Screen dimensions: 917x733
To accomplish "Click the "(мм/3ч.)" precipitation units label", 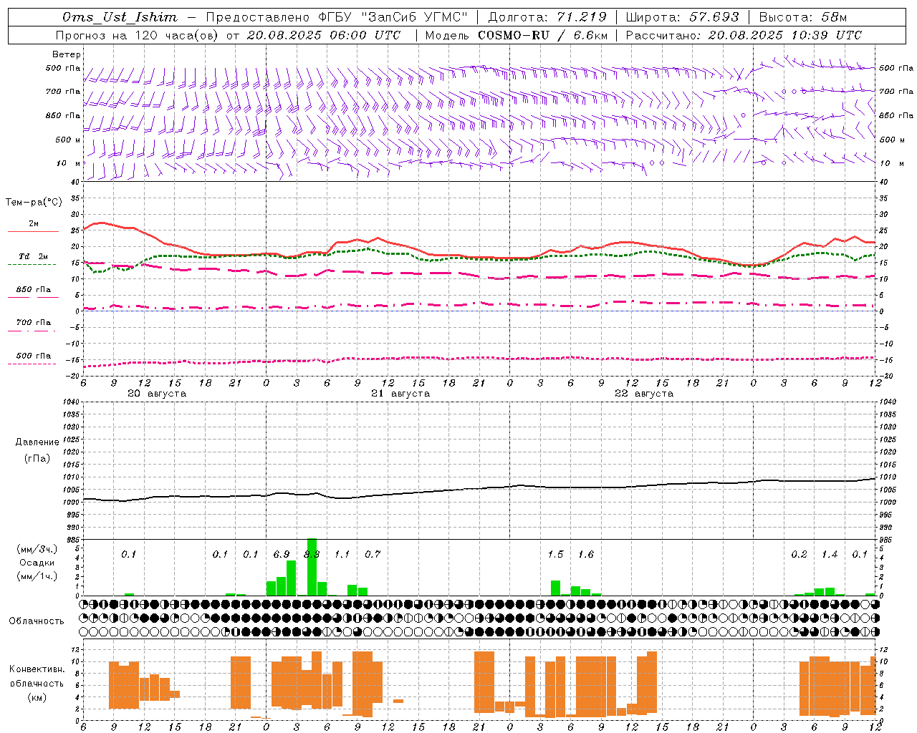I will point(37,550).
